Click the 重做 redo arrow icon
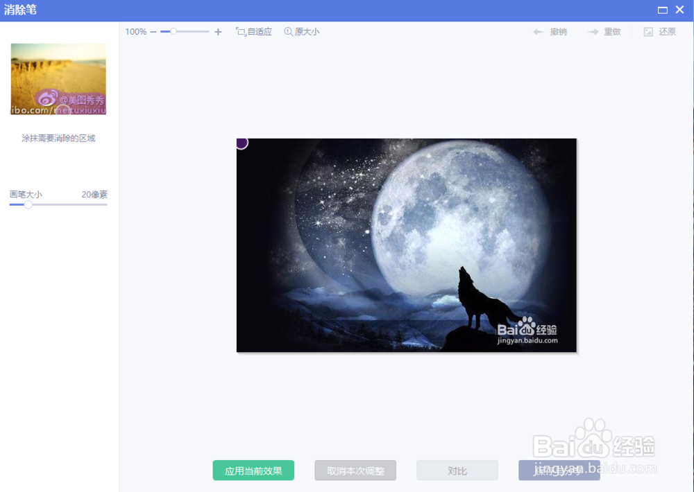This screenshot has width=694, height=492. [592, 31]
